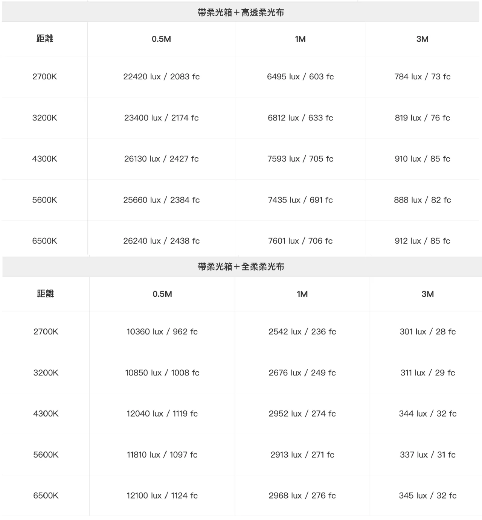Click the 2968 lux / 276 fc cell
The width and height of the screenshot is (482, 520).
point(302,496)
